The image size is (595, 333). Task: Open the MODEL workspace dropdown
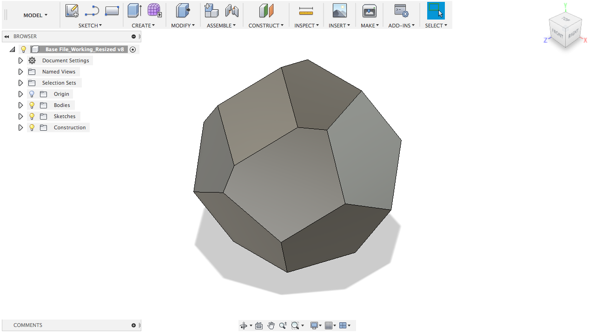(35, 15)
